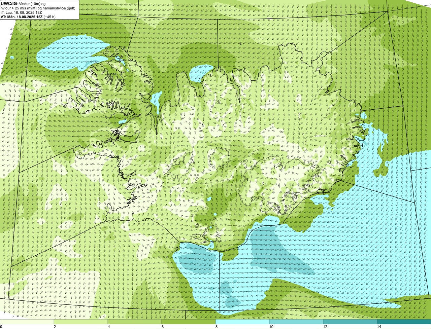Click the initial time "IT: Lau. 16. 08. 2025 18Z"
This screenshot has width=431, height=329.
[22, 12]
